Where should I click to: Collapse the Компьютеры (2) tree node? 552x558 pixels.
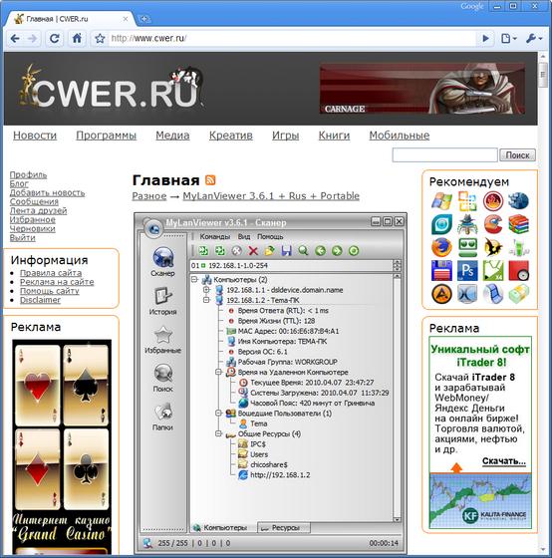point(194,280)
